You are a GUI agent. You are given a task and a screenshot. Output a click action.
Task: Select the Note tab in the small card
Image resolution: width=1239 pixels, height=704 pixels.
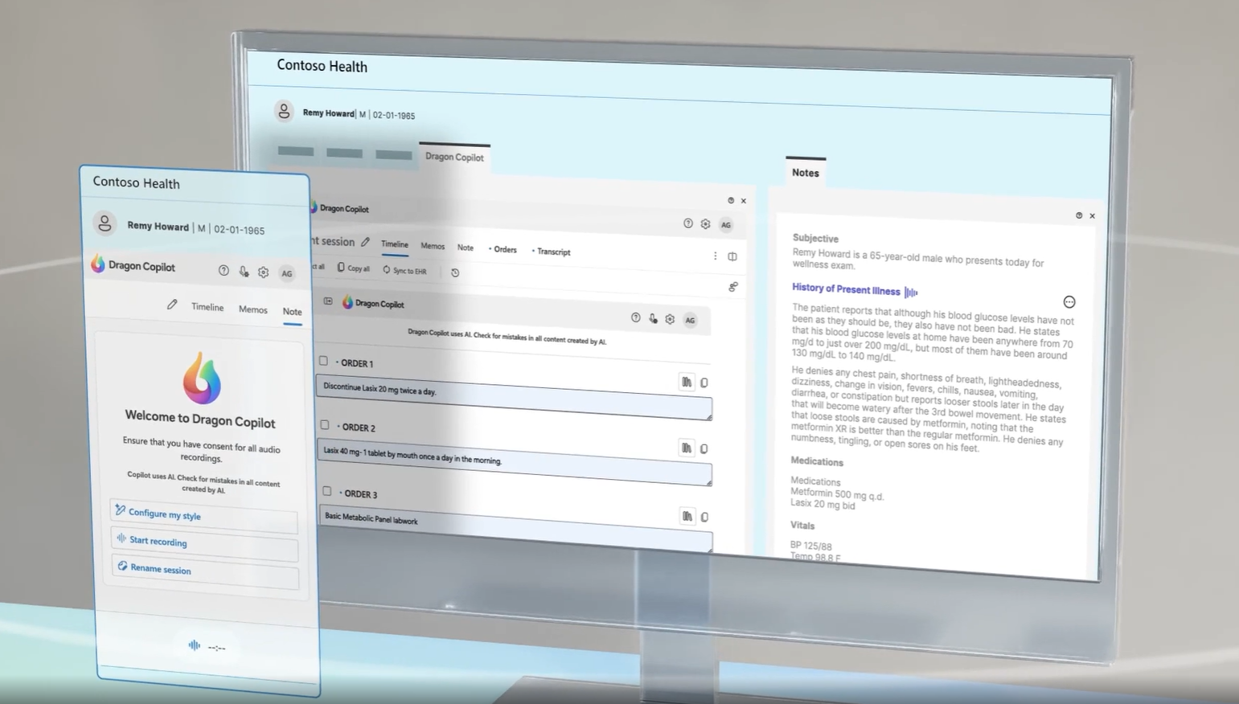[x=292, y=311]
